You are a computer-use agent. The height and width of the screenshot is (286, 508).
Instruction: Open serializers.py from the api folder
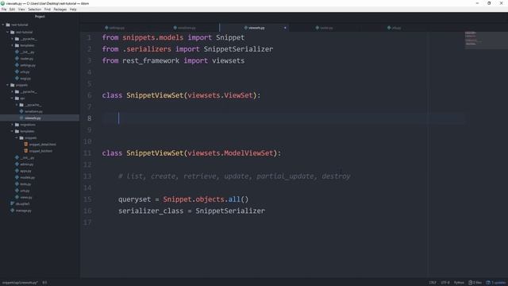click(33, 111)
